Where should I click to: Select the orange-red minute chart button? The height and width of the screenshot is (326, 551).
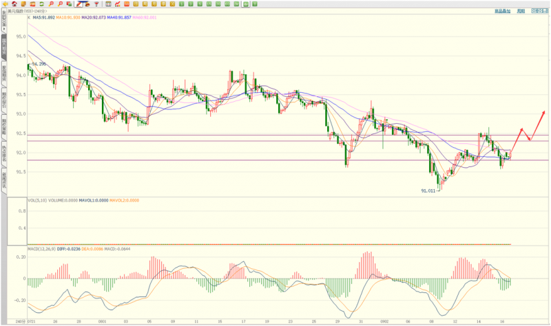tap(127, 4)
